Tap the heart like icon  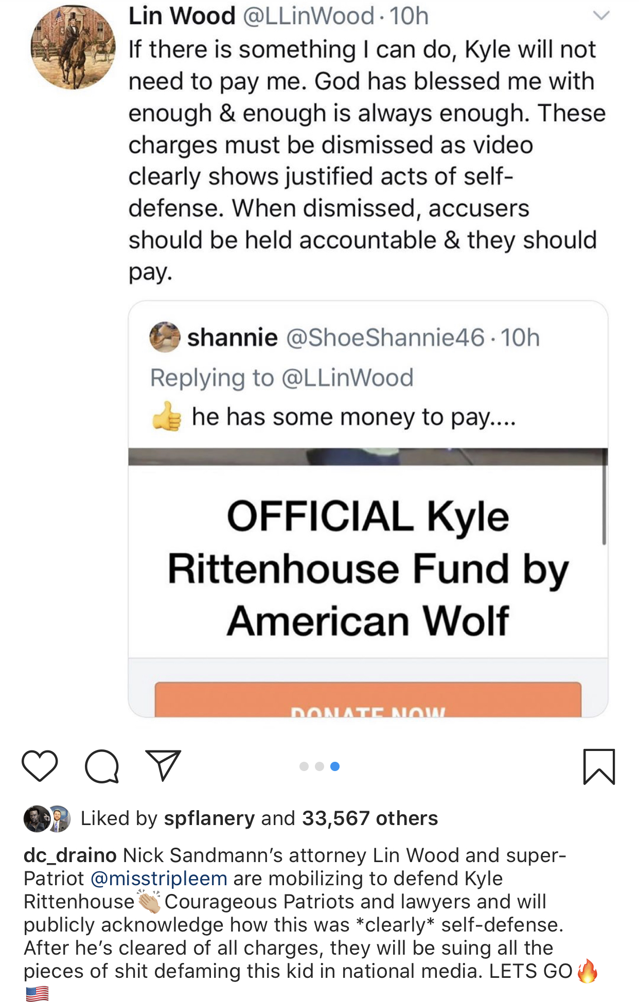(x=40, y=766)
